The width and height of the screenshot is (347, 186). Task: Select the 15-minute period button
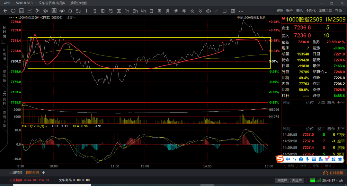click(x=111, y=11)
